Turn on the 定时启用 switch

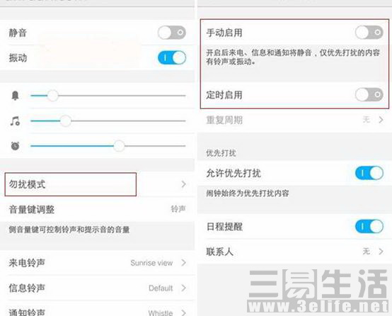click(369, 95)
